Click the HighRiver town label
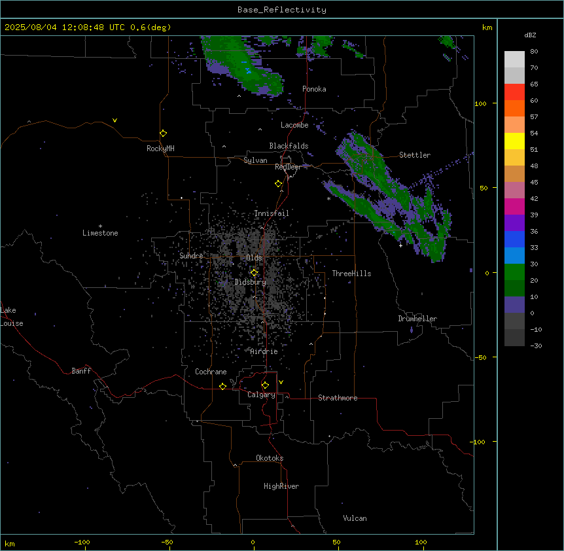Image resolution: width=564 pixels, height=551 pixels. click(281, 486)
